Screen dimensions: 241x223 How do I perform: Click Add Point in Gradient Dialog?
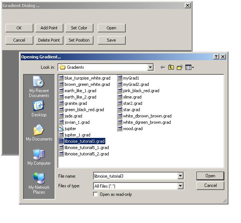click(49, 28)
